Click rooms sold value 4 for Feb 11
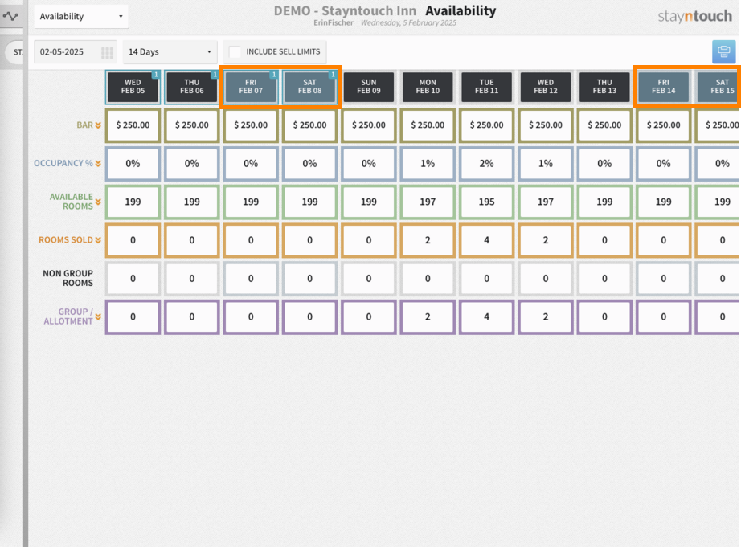This screenshot has height=547, width=741. [487, 240]
